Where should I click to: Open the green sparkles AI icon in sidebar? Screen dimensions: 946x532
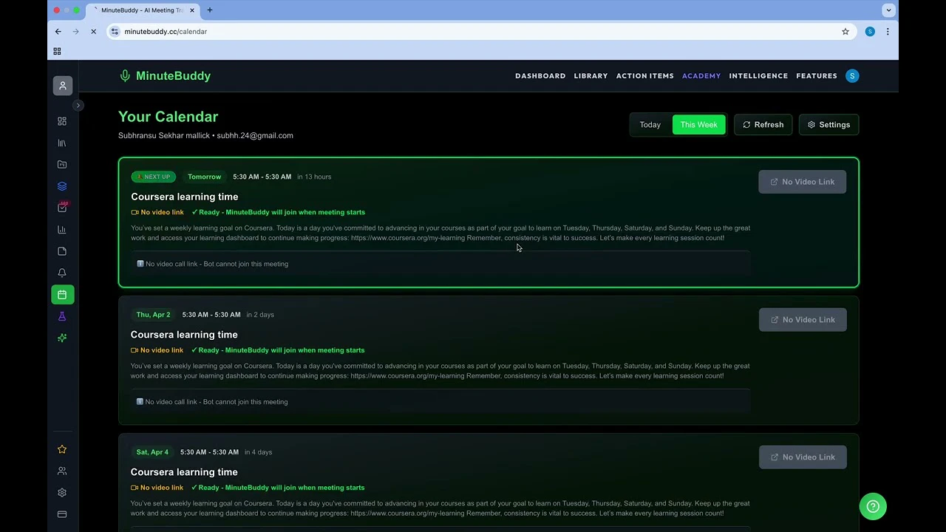pos(62,338)
